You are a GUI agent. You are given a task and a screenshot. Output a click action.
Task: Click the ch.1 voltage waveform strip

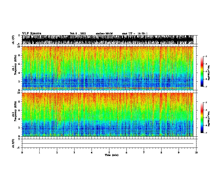pyautogui.click(x=108, y=40)
